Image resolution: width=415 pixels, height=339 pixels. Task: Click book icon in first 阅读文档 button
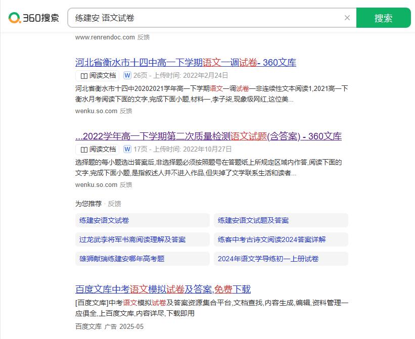click(84, 76)
